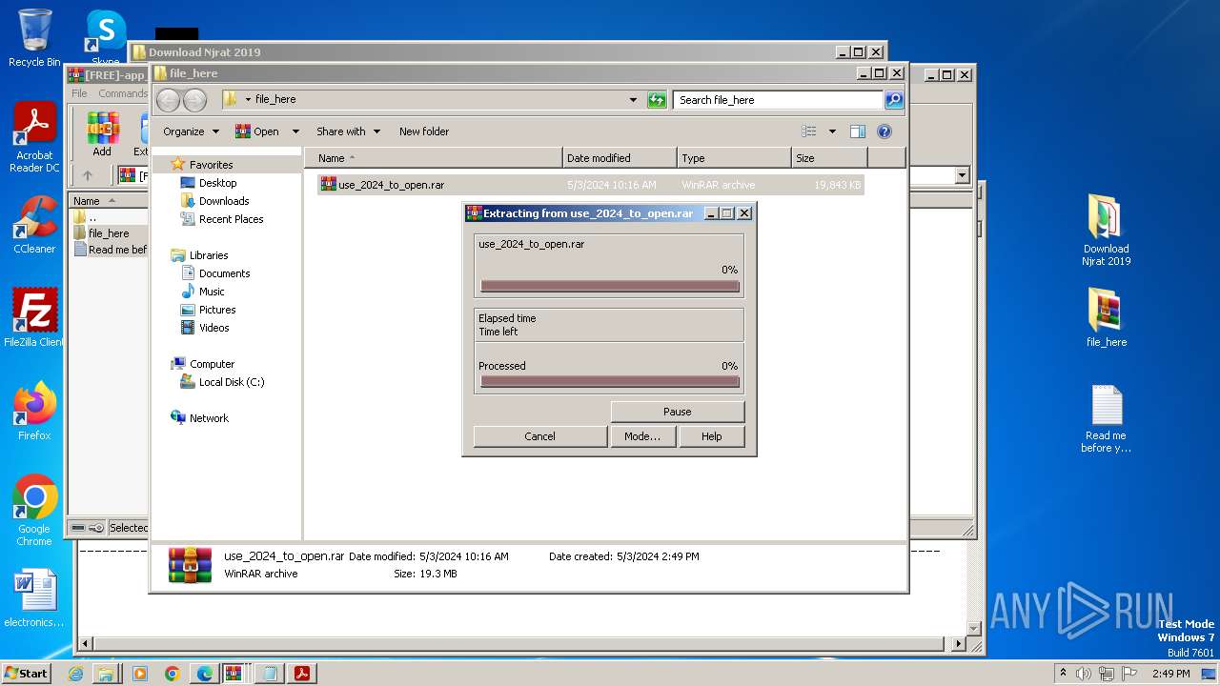The height and width of the screenshot is (686, 1220).
Task: Open the CCleaner desktop icon
Action: point(34,226)
